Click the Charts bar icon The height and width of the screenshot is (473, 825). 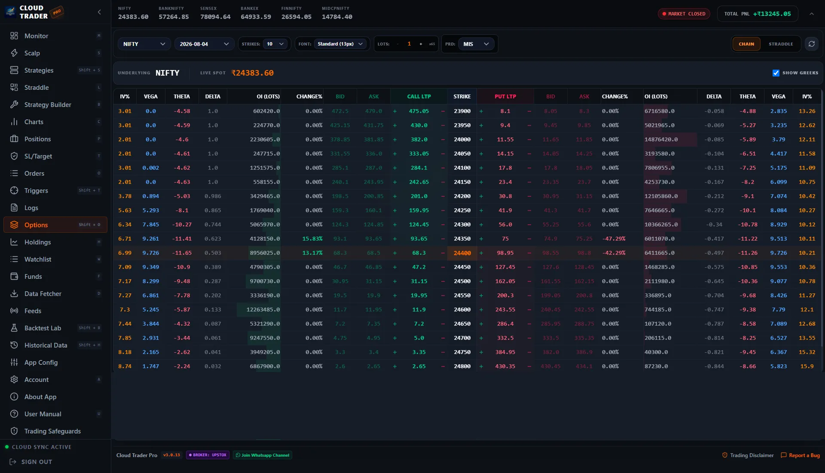click(x=14, y=122)
